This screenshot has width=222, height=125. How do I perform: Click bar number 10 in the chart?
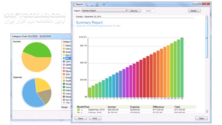pyautogui.click(x=121, y=84)
